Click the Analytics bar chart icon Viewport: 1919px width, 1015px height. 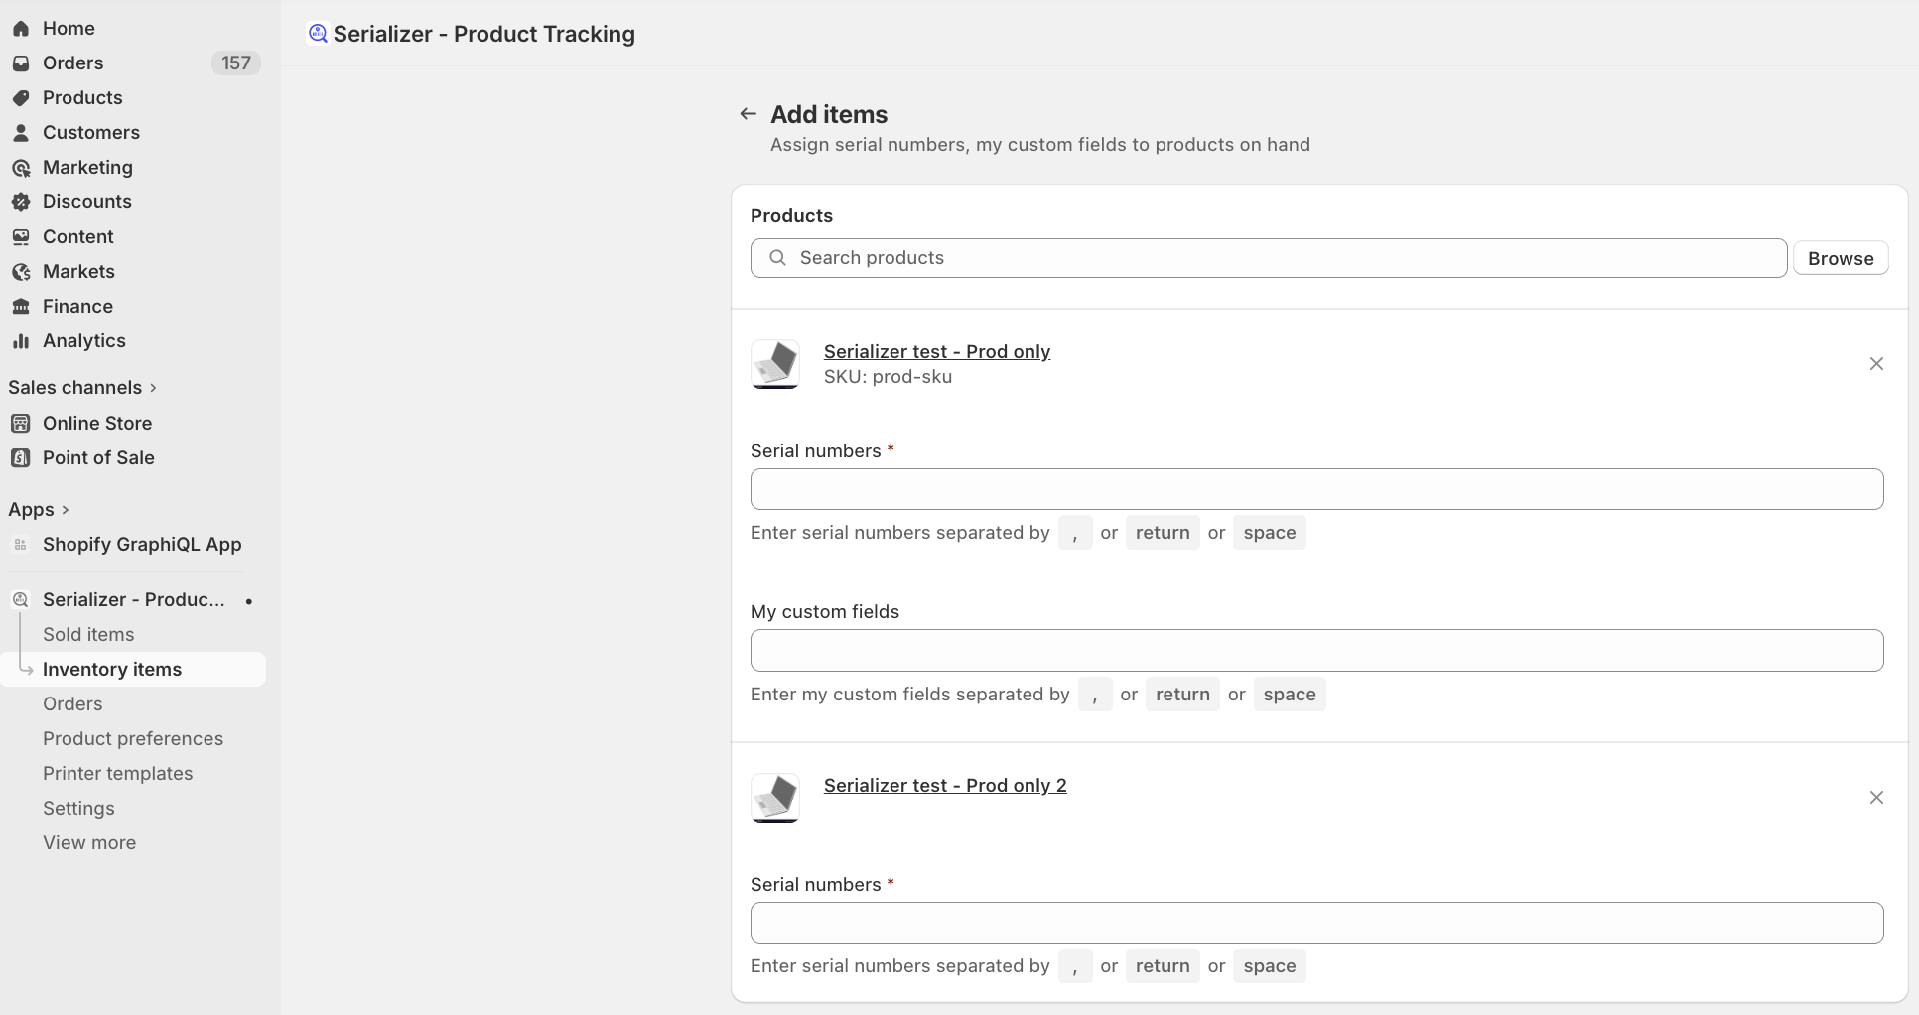pos(21,341)
